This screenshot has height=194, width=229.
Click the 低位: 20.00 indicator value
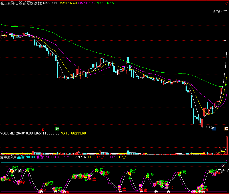coord(45,157)
